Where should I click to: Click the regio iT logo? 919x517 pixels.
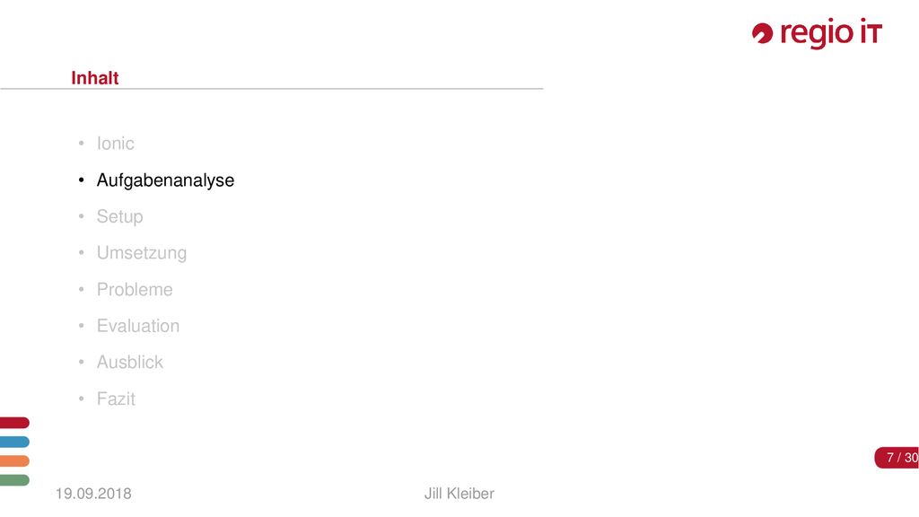[x=817, y=33]
